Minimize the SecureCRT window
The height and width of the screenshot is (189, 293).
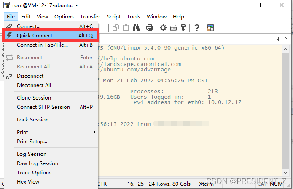pos(243,5)
